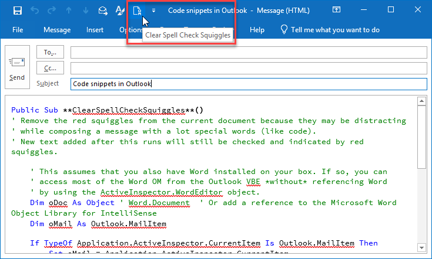Switch to the Options ribbon tab
Viewport: 432px width, 259px height.
coord(131,30)
